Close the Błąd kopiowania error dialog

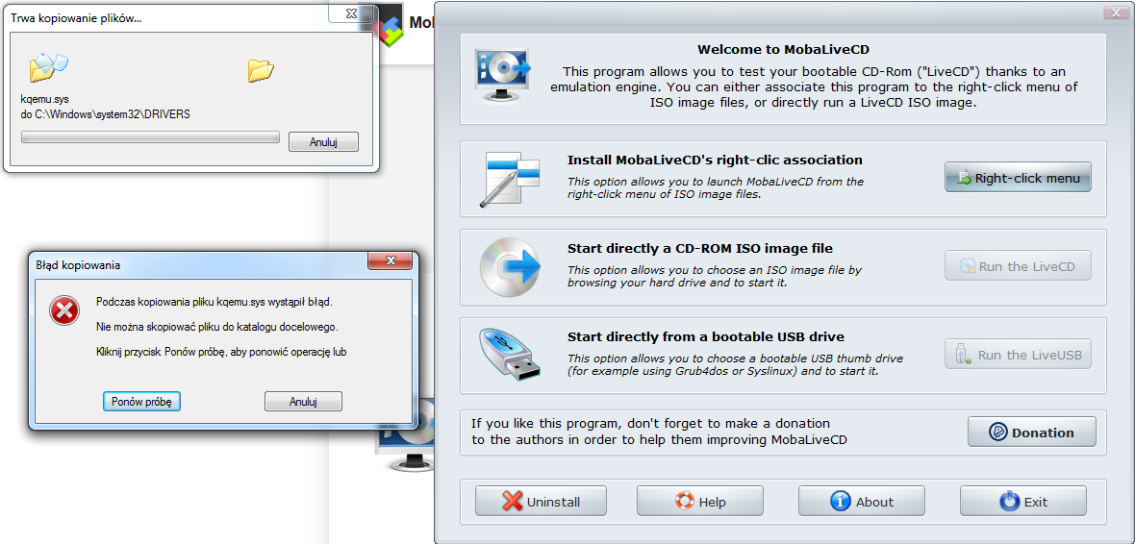click(391, 260)
